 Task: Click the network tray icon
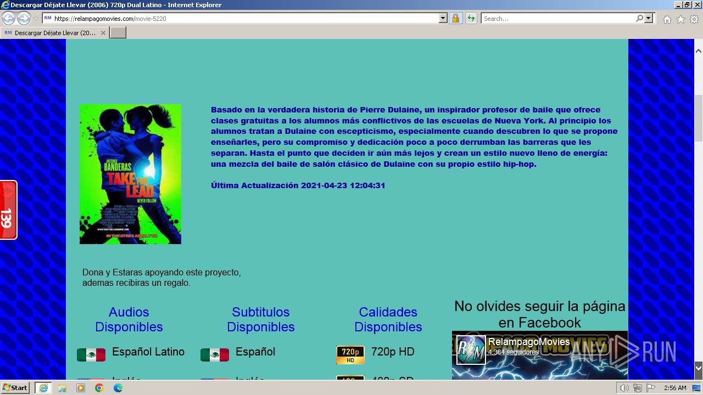(x=637, y=388)
